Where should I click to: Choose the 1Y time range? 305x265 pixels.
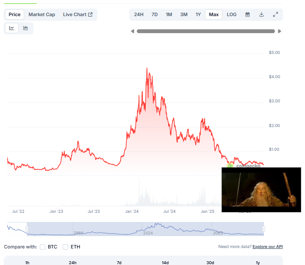click(198, 14)
